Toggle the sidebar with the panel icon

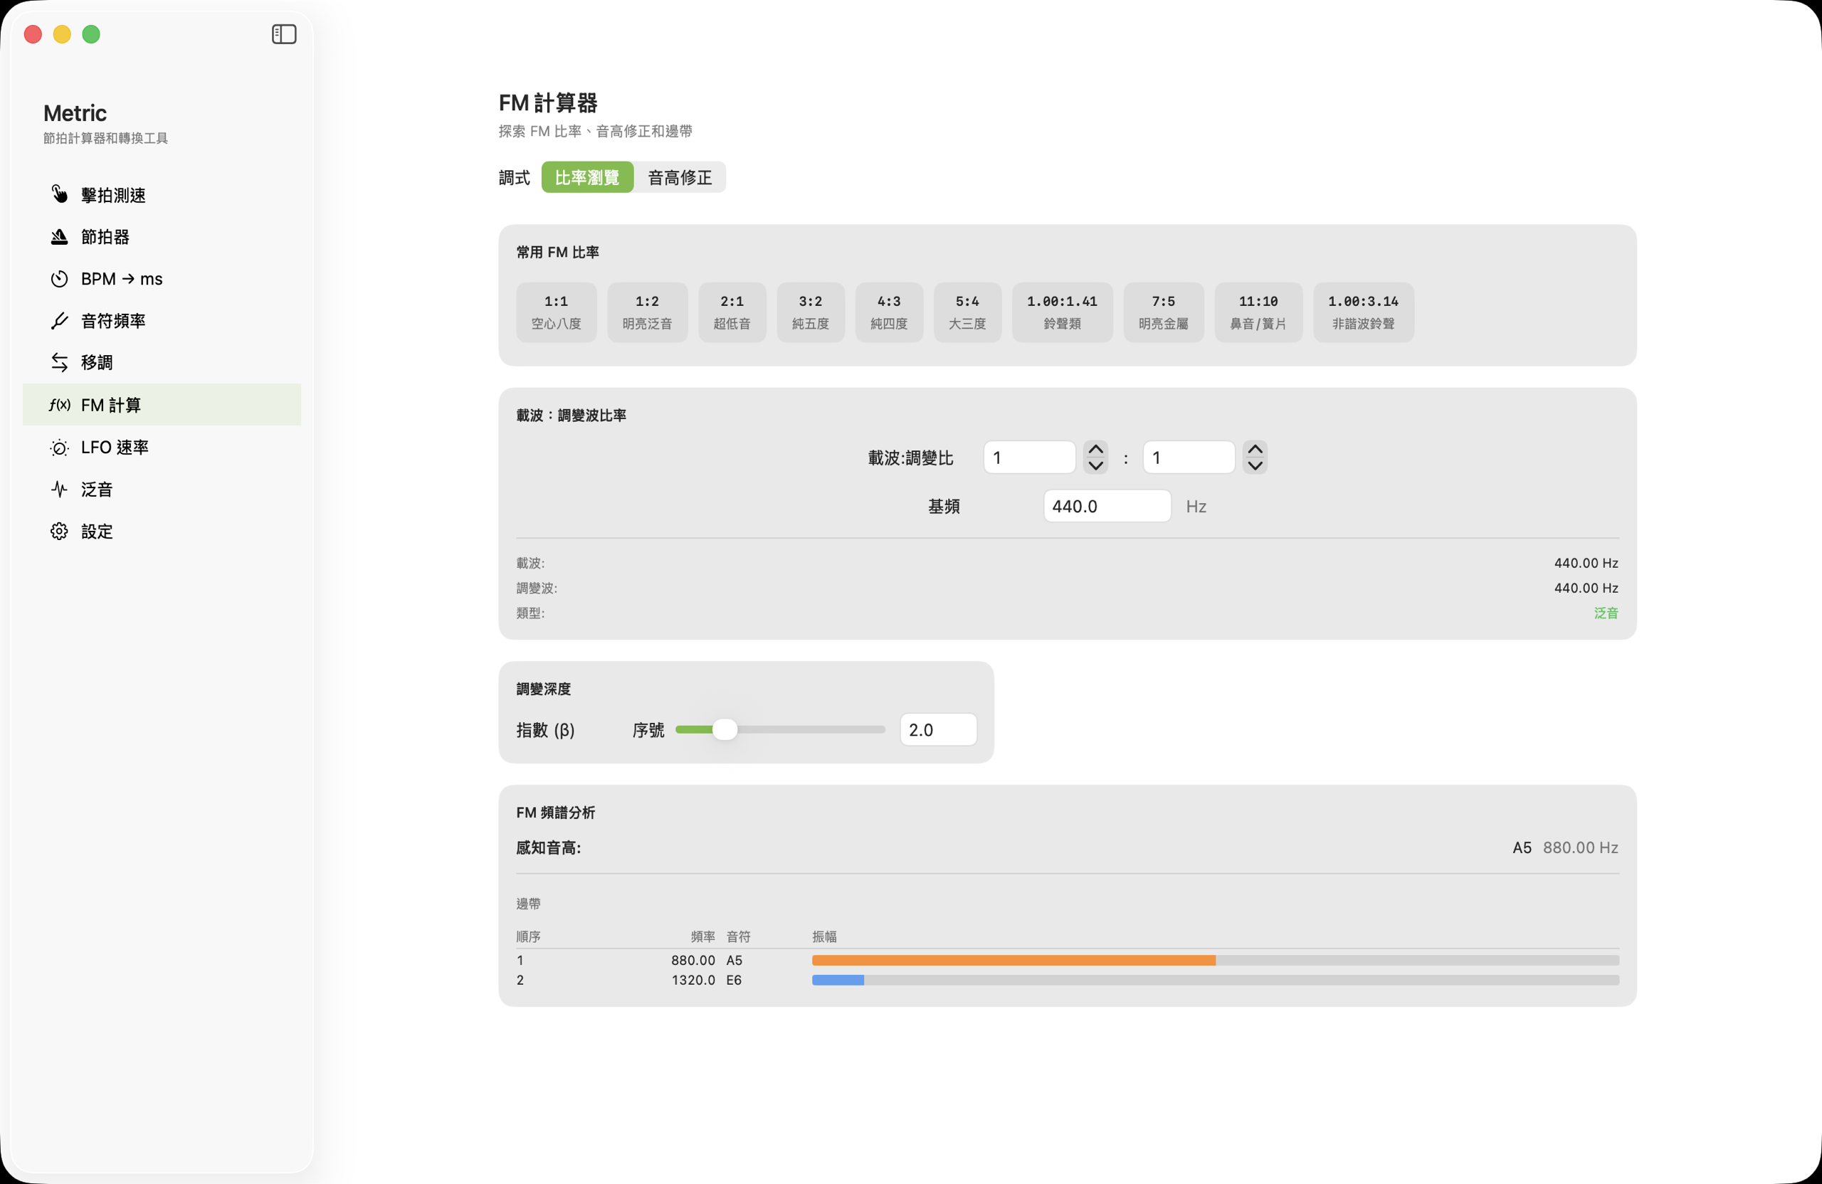tap(284, 33)
